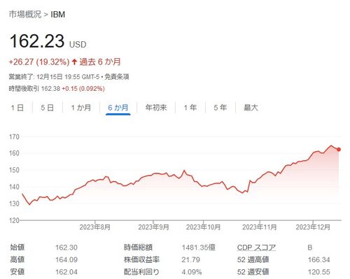Switch to the 年初来 chart range
Image resolution: width=350 pixels, height=279 pixels.
(156, 108)
